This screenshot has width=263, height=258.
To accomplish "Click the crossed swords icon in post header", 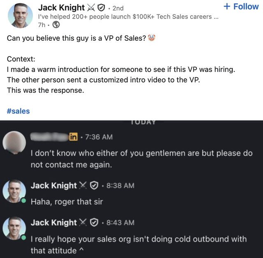I will 91,8.
